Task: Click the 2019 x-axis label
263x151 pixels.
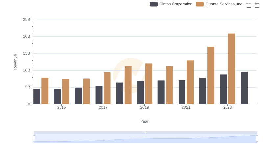Action: 144,107
